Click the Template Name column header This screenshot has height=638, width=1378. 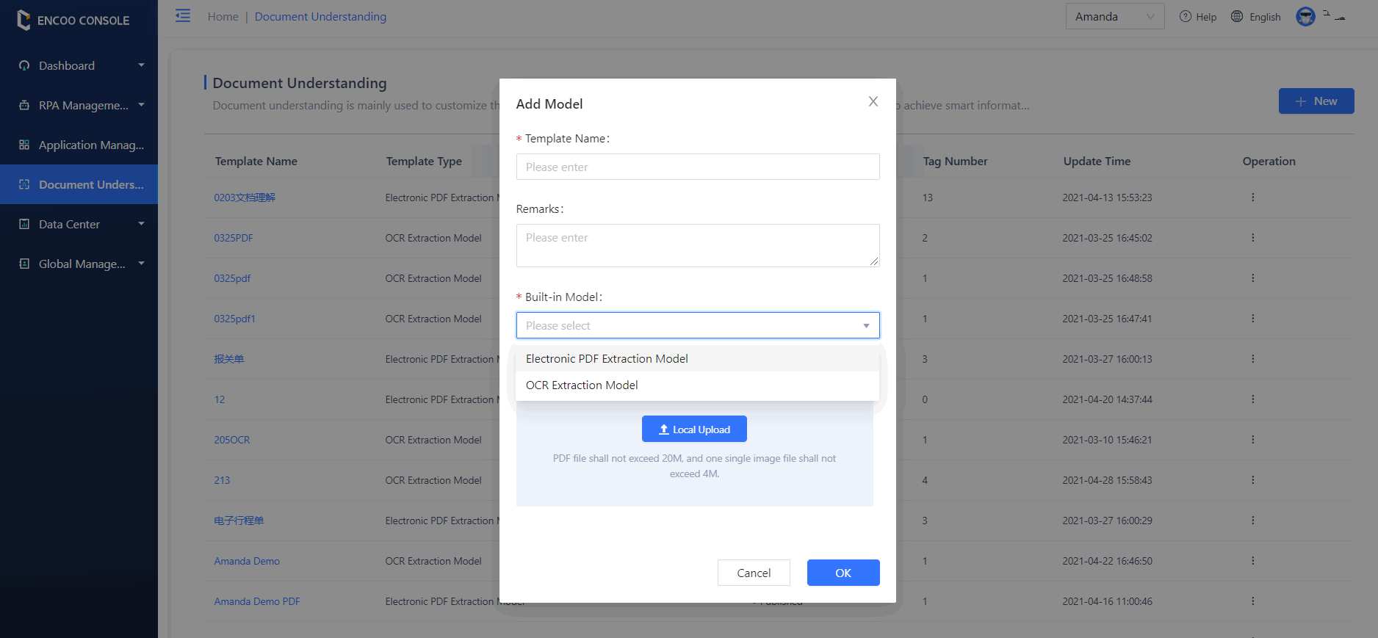[256, 161]
